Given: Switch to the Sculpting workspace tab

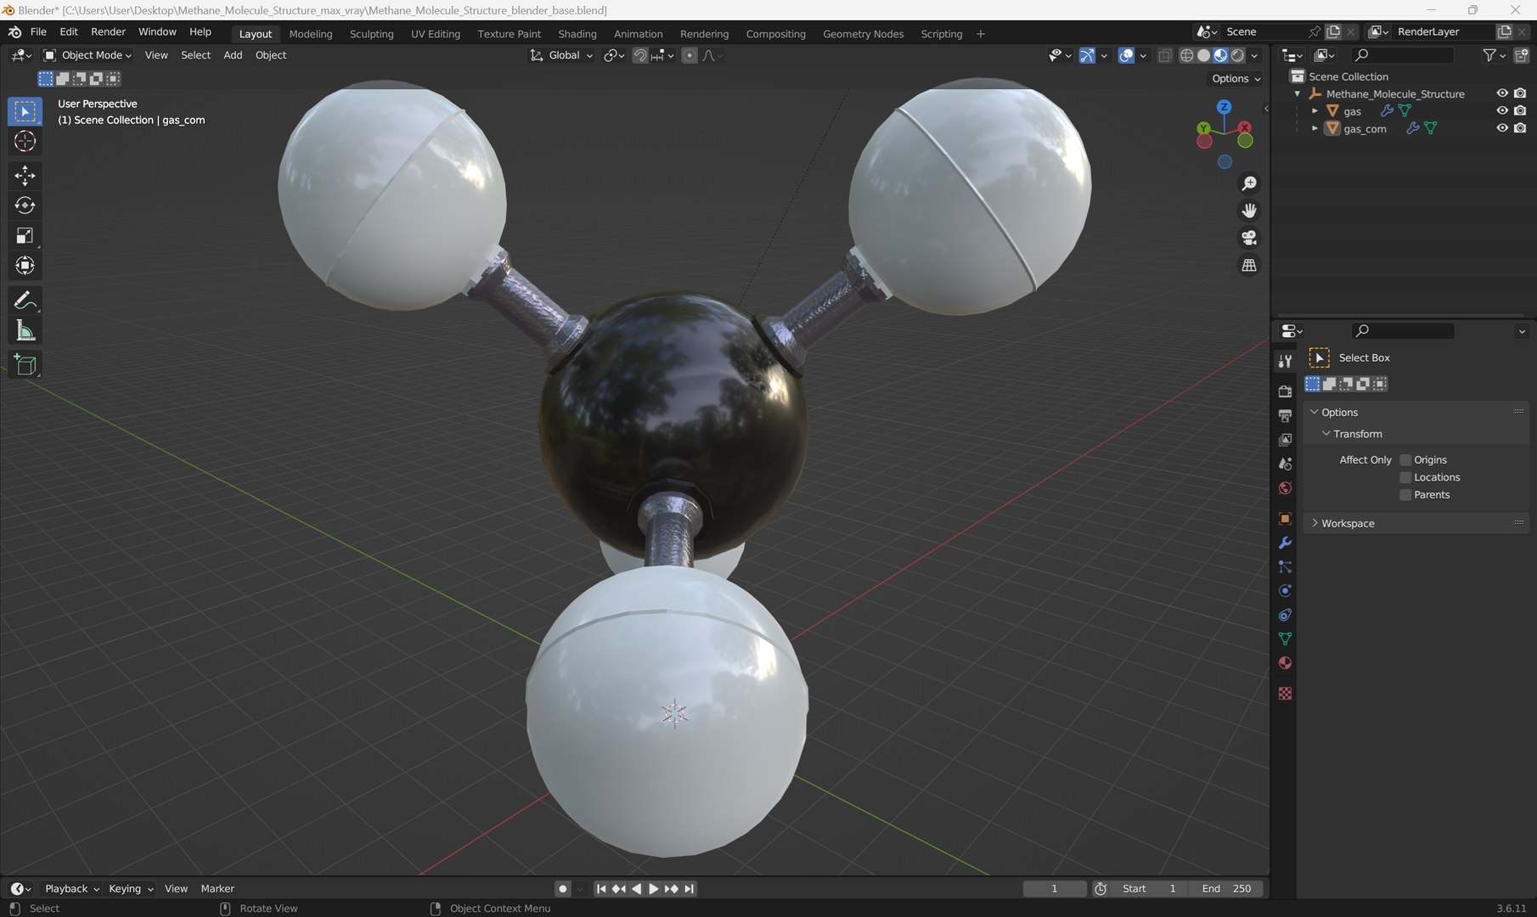Looking at the screenshot, I should pos(371,34).
